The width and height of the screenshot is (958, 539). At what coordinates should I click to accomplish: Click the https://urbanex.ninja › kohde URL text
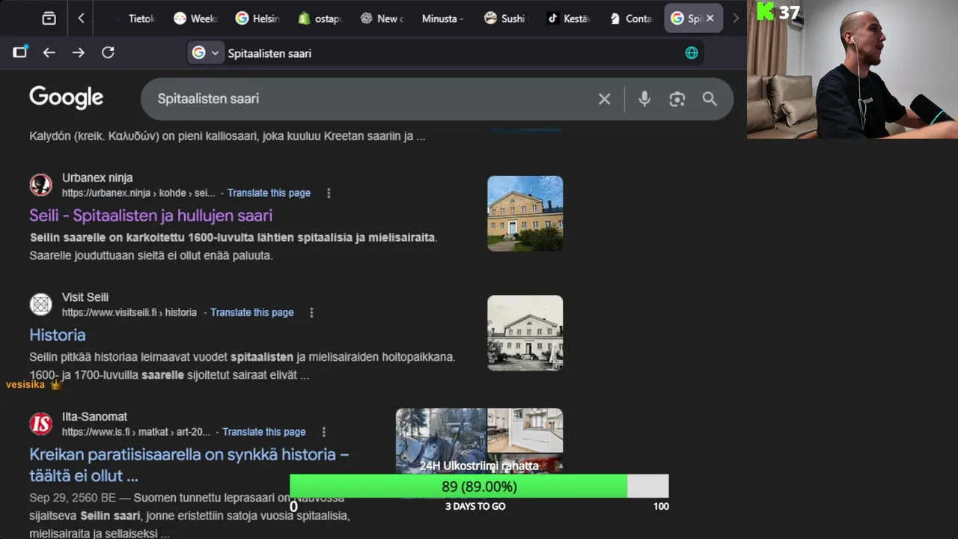pos(138,193)
